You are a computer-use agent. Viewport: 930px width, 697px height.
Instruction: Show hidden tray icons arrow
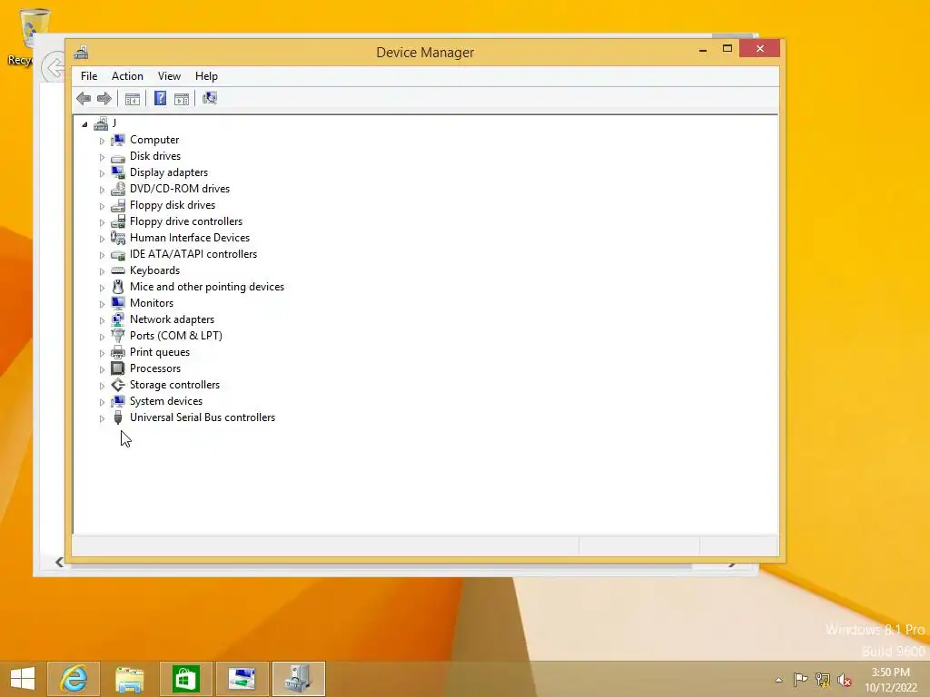(x=778, y=680)
